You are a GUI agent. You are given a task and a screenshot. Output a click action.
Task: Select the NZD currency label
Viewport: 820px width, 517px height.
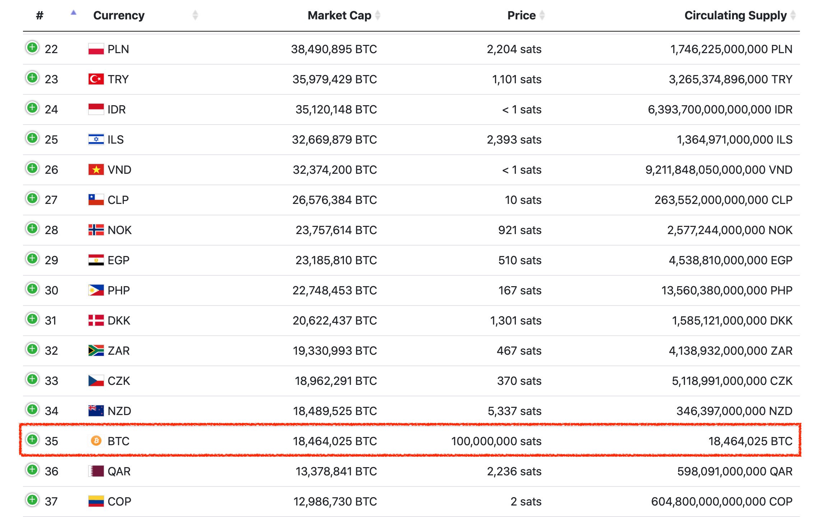coord(119,411)
